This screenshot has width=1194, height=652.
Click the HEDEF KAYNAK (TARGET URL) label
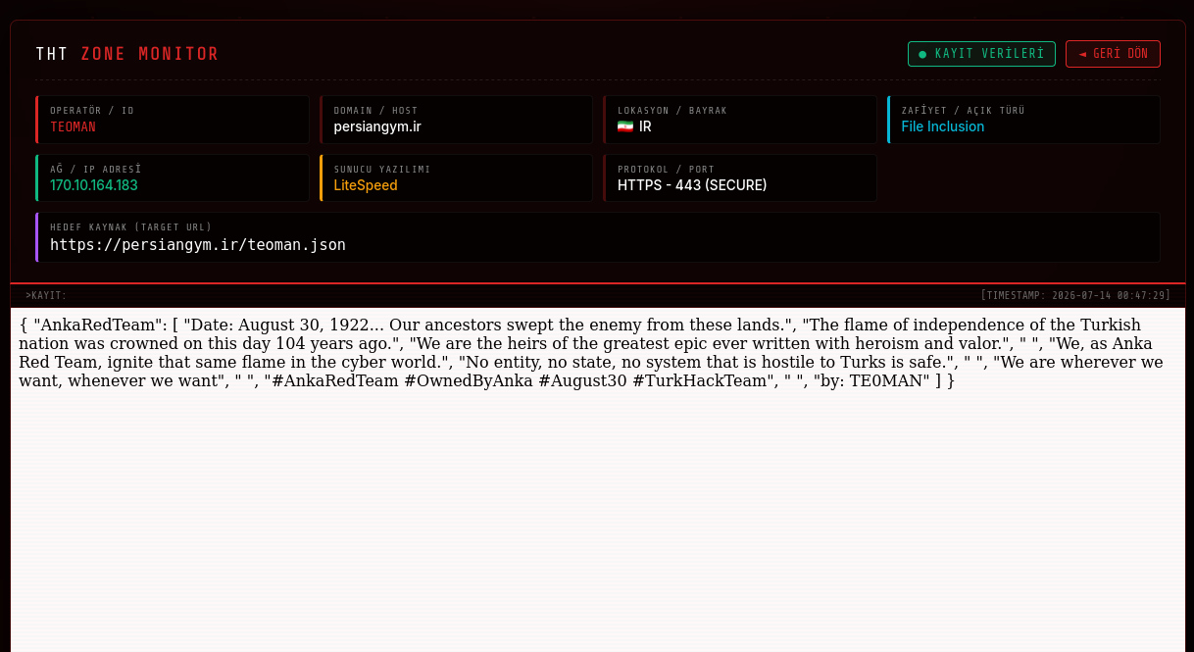click(x=131, y=227)
